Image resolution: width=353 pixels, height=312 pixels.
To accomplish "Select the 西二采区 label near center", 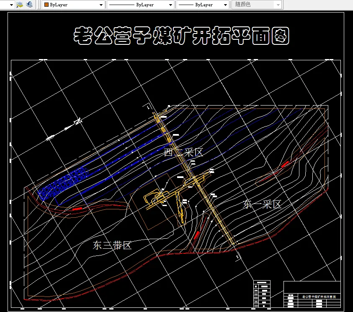I will tap(183, 152).
